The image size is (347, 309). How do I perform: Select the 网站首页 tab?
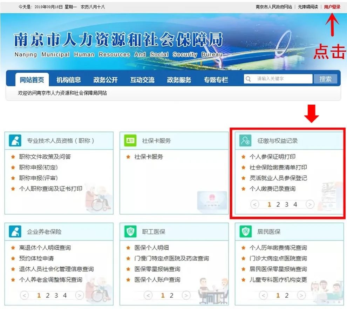pyautogui.click(x=32, y=80)
